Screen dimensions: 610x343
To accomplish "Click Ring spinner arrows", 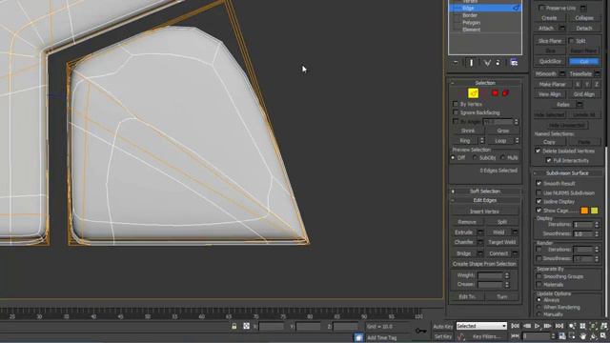I will [482, 140].
